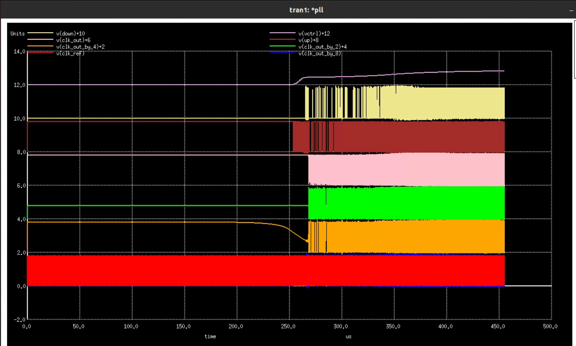Select legend label v(clk_out)+6
Viewport: 576px width, 346px height.
click(x=73, y=40)
